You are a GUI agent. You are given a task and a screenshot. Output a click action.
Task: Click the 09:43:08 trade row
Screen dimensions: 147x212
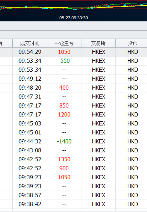tap(73, 150)
